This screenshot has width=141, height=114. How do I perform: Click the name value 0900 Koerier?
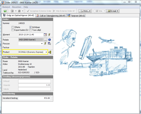pyautogui.click(x=23, y=61)
